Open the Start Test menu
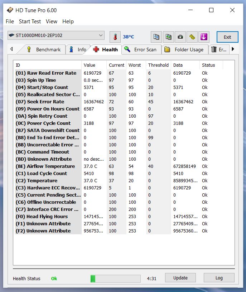 pos(30,22)
